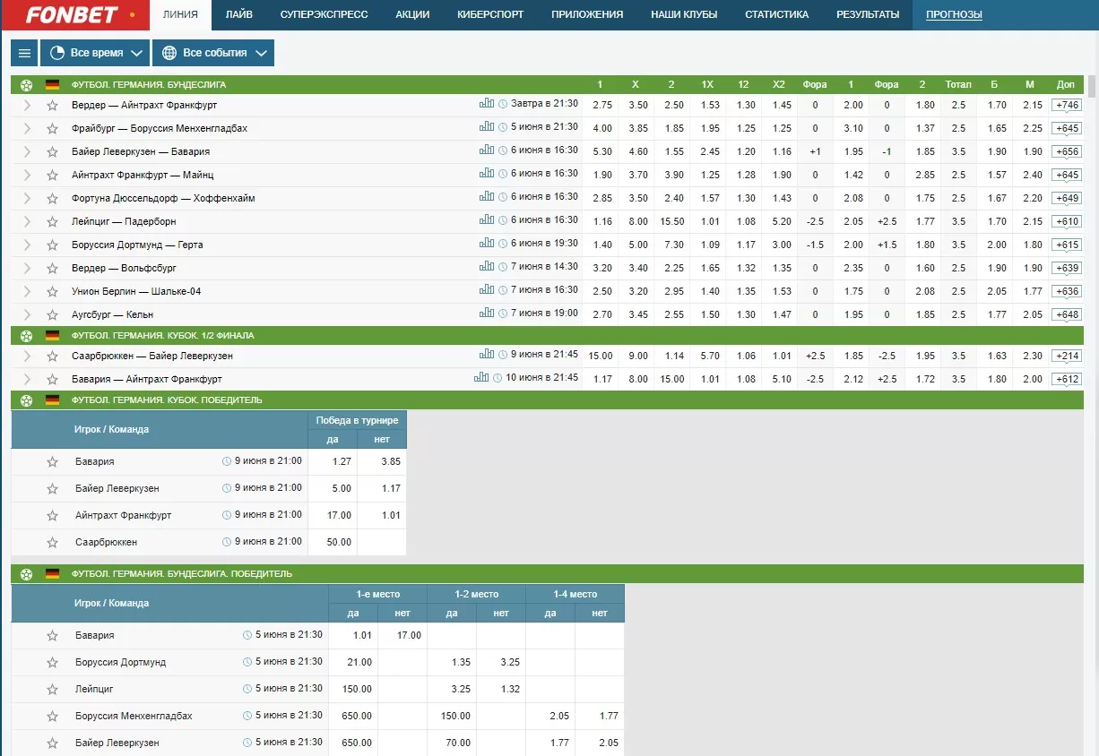Viewport: 1099px width, 756px height.
Task: Click soccer ball icon in Кубок. Победитель header
Action: click(27, 400)
